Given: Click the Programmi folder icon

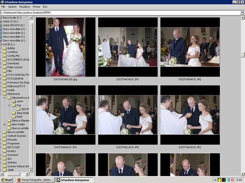Looking at the screenshot, I should pyautogui.click(x=5, y=143).
